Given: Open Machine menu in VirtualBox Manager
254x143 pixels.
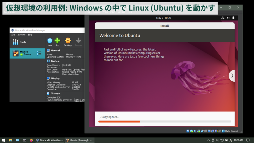Looking at the screenshot, I should pos(21,35).
